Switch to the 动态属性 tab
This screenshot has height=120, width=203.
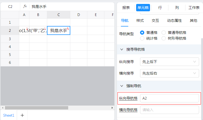174,20
